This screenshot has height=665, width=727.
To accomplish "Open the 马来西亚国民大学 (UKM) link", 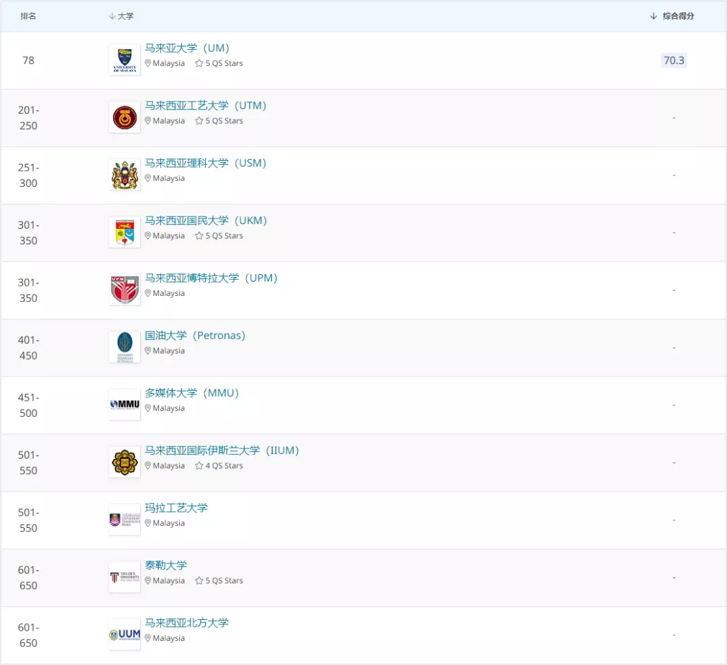I will [206, 221].
